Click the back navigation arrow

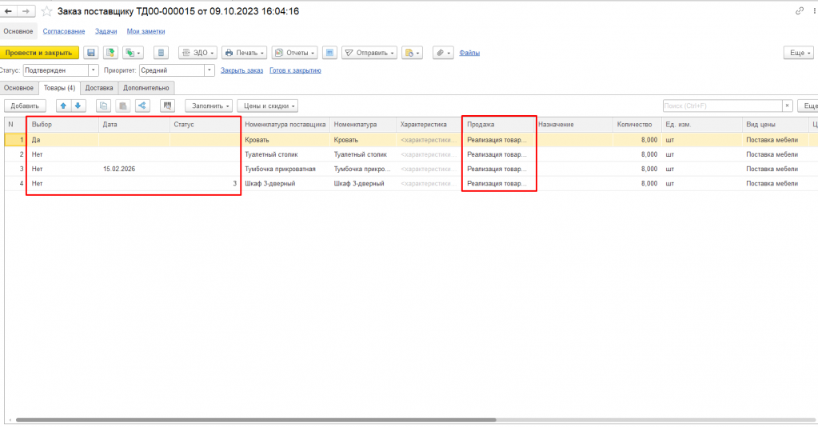10,11
